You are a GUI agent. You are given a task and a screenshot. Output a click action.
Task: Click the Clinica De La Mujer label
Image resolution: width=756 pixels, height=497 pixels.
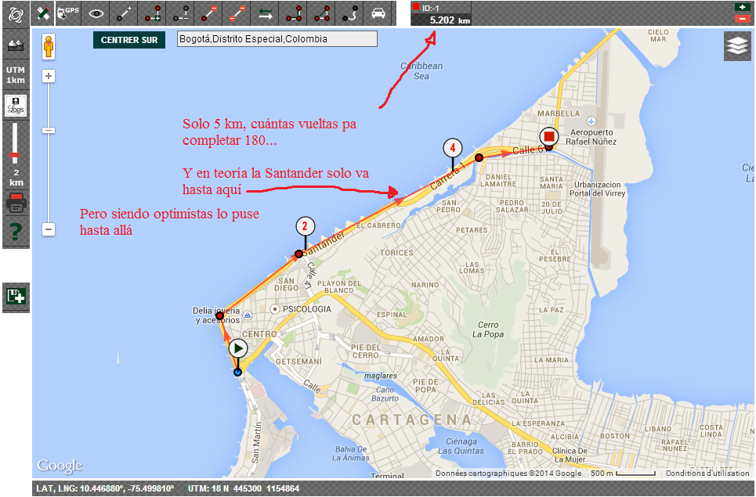570,455
